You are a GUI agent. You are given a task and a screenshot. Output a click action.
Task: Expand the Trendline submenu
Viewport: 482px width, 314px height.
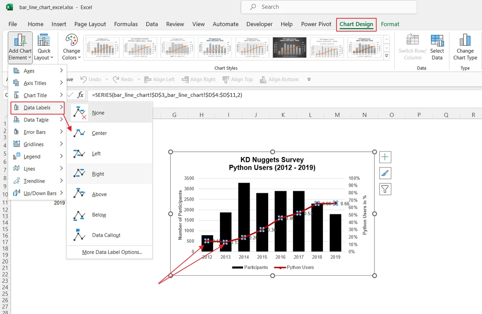click(37, 181)
